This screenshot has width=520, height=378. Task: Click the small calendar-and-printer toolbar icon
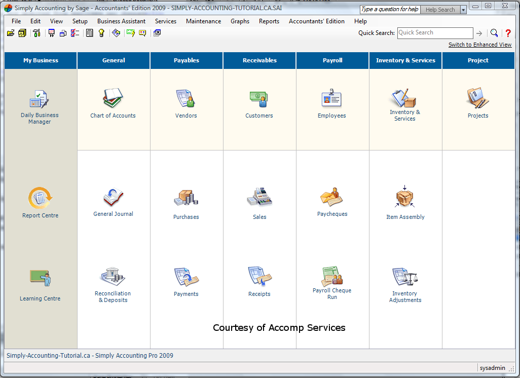tap(63, 33)
